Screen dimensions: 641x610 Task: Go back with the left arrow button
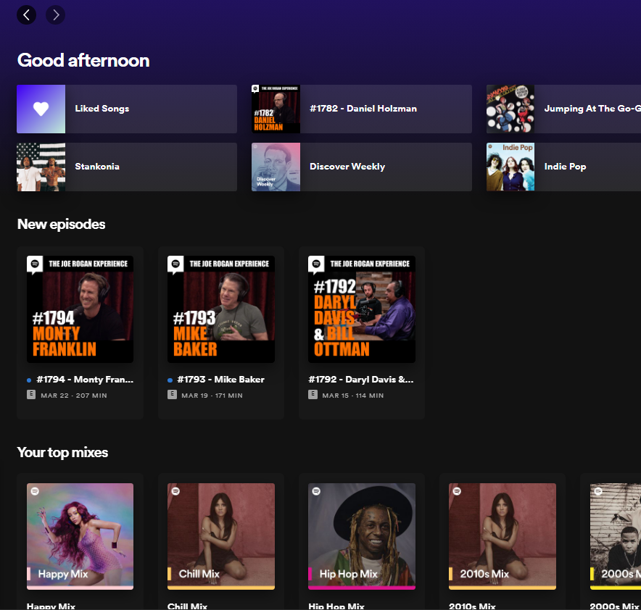coord(26,15)
